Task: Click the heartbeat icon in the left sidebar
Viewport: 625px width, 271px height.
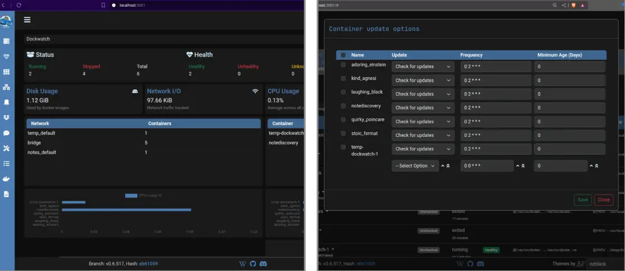Action: pyautogui.click(x=7, y=56)
